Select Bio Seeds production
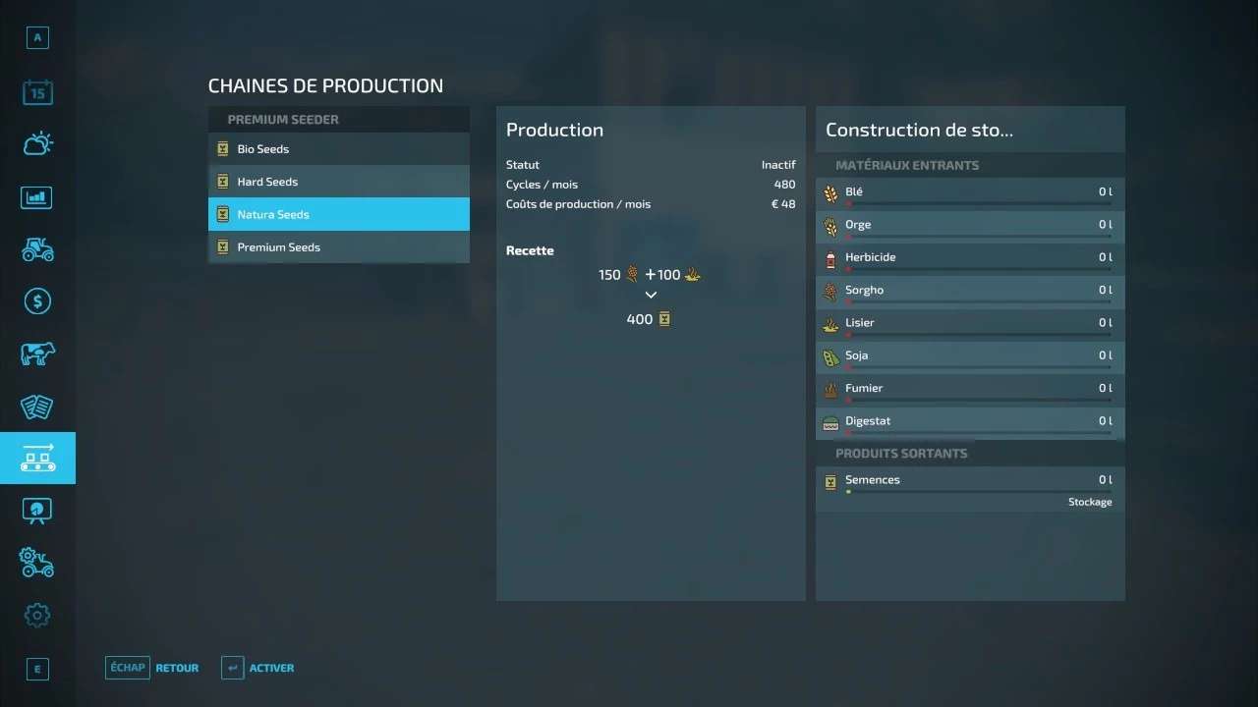This screenshot has height=707, width=1258. (338, 149)
